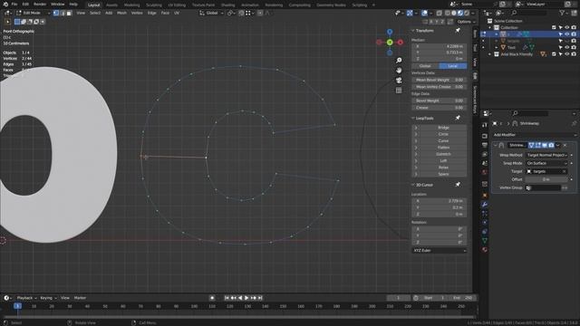Open the Vertex menu in viewport header

137,13
